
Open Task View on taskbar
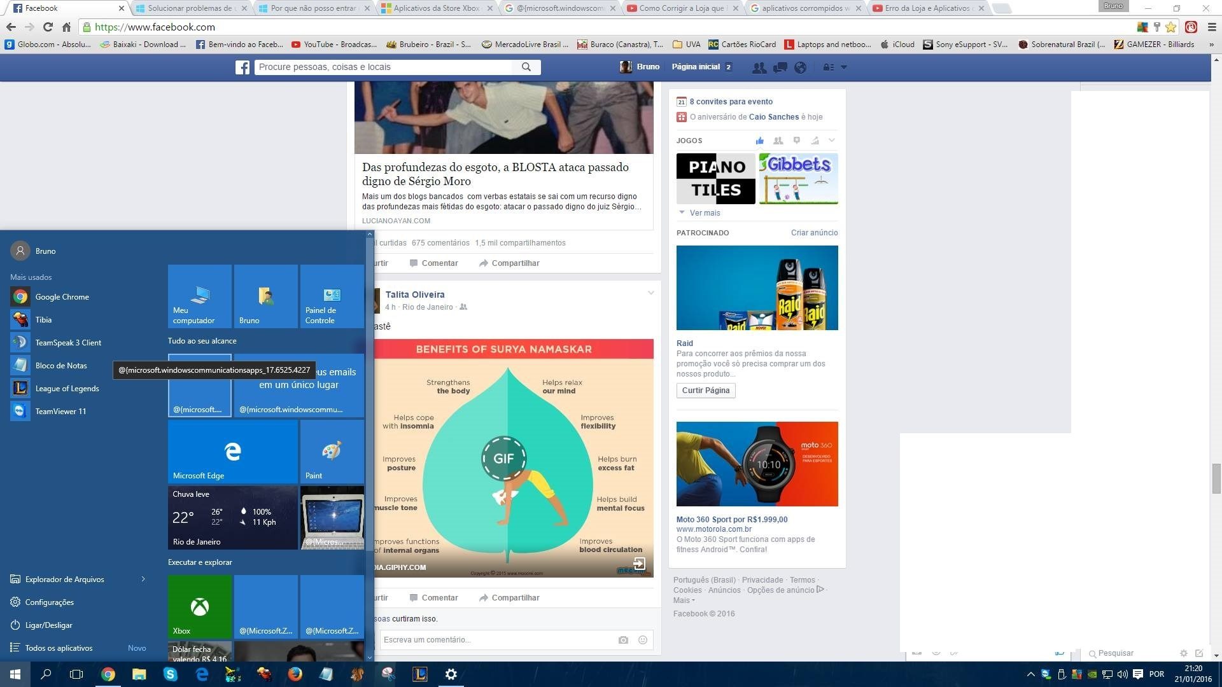point(76,674)
